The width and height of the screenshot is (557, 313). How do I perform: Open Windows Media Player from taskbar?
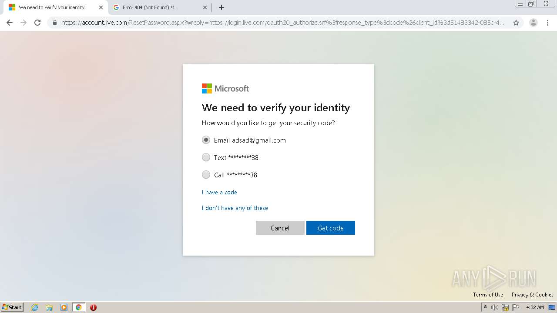64,307
